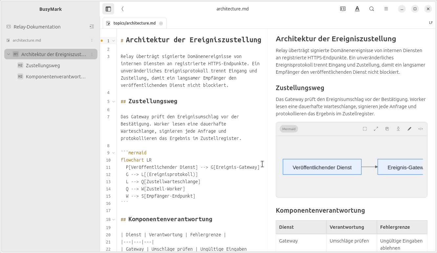The width and height of the screenshot is (437, 253).
Task: Fold the mermaid code block at line 9
Action: [x=114, y=153]
